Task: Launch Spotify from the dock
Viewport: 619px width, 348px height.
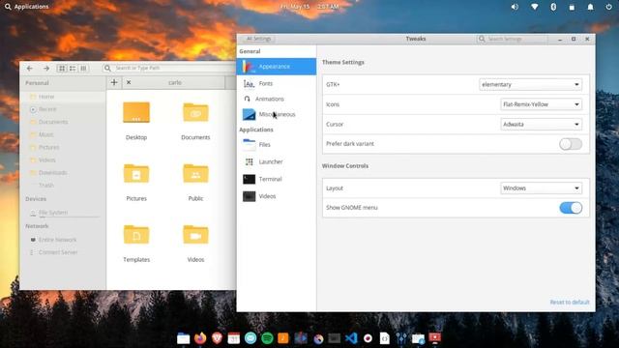Action: [267, 338]
